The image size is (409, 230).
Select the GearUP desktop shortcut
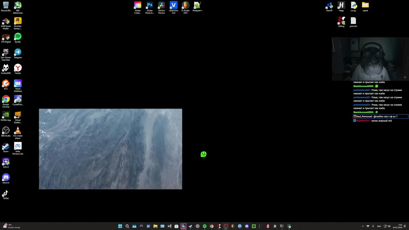(329, 7)
